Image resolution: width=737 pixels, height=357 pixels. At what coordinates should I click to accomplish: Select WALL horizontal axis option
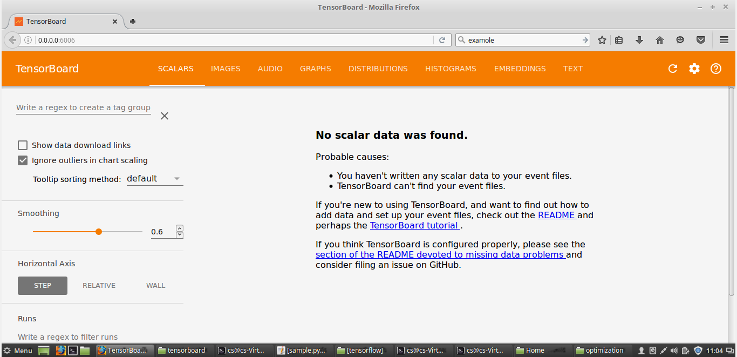coord(155,286)
